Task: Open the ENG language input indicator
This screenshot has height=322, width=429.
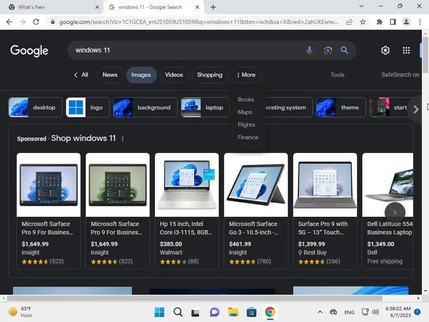Action: (x=349, y=312)
